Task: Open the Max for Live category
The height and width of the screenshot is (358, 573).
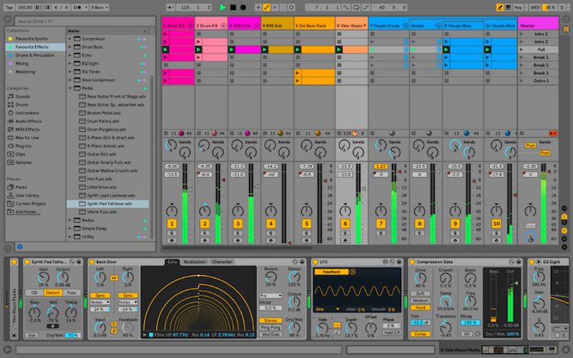Action: (x=27, y=137)
